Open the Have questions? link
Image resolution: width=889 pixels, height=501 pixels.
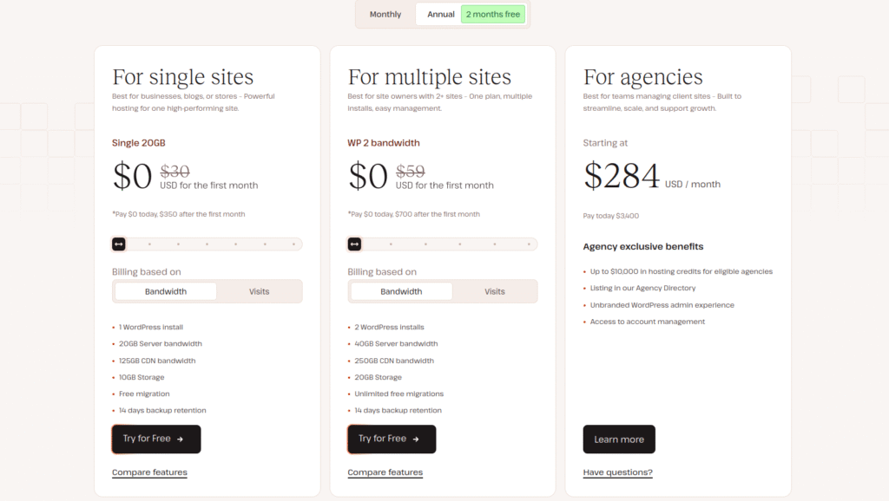[x=618, y=472]
